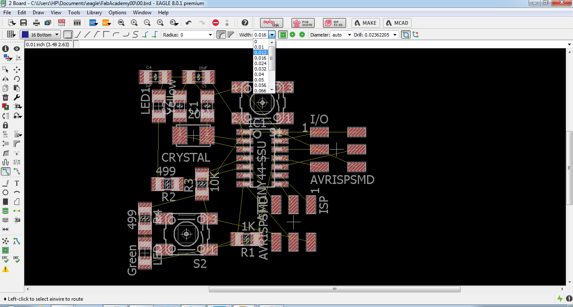
Task: Zoom in on the board
Action: [134, 23]
